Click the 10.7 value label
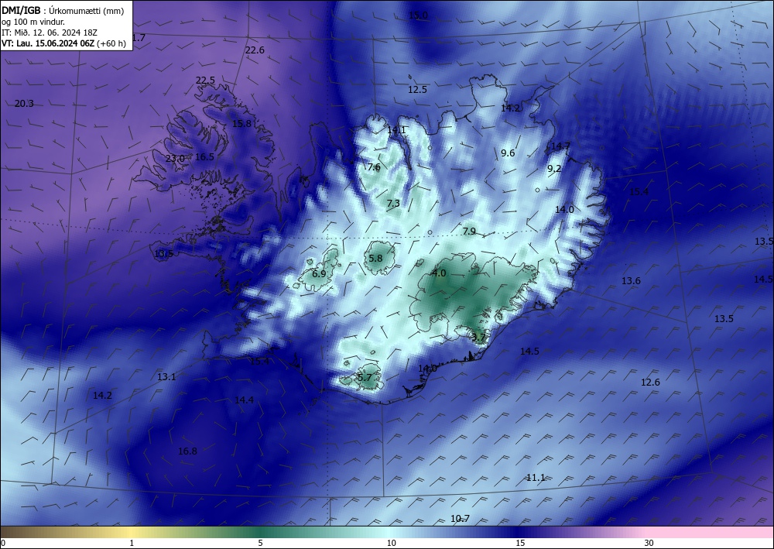 pos(460,519)
